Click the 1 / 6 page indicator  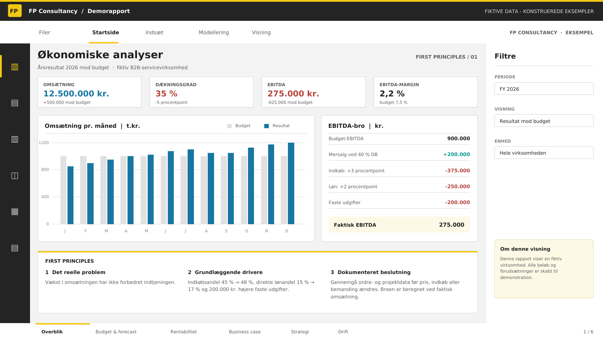click(588, 332)
